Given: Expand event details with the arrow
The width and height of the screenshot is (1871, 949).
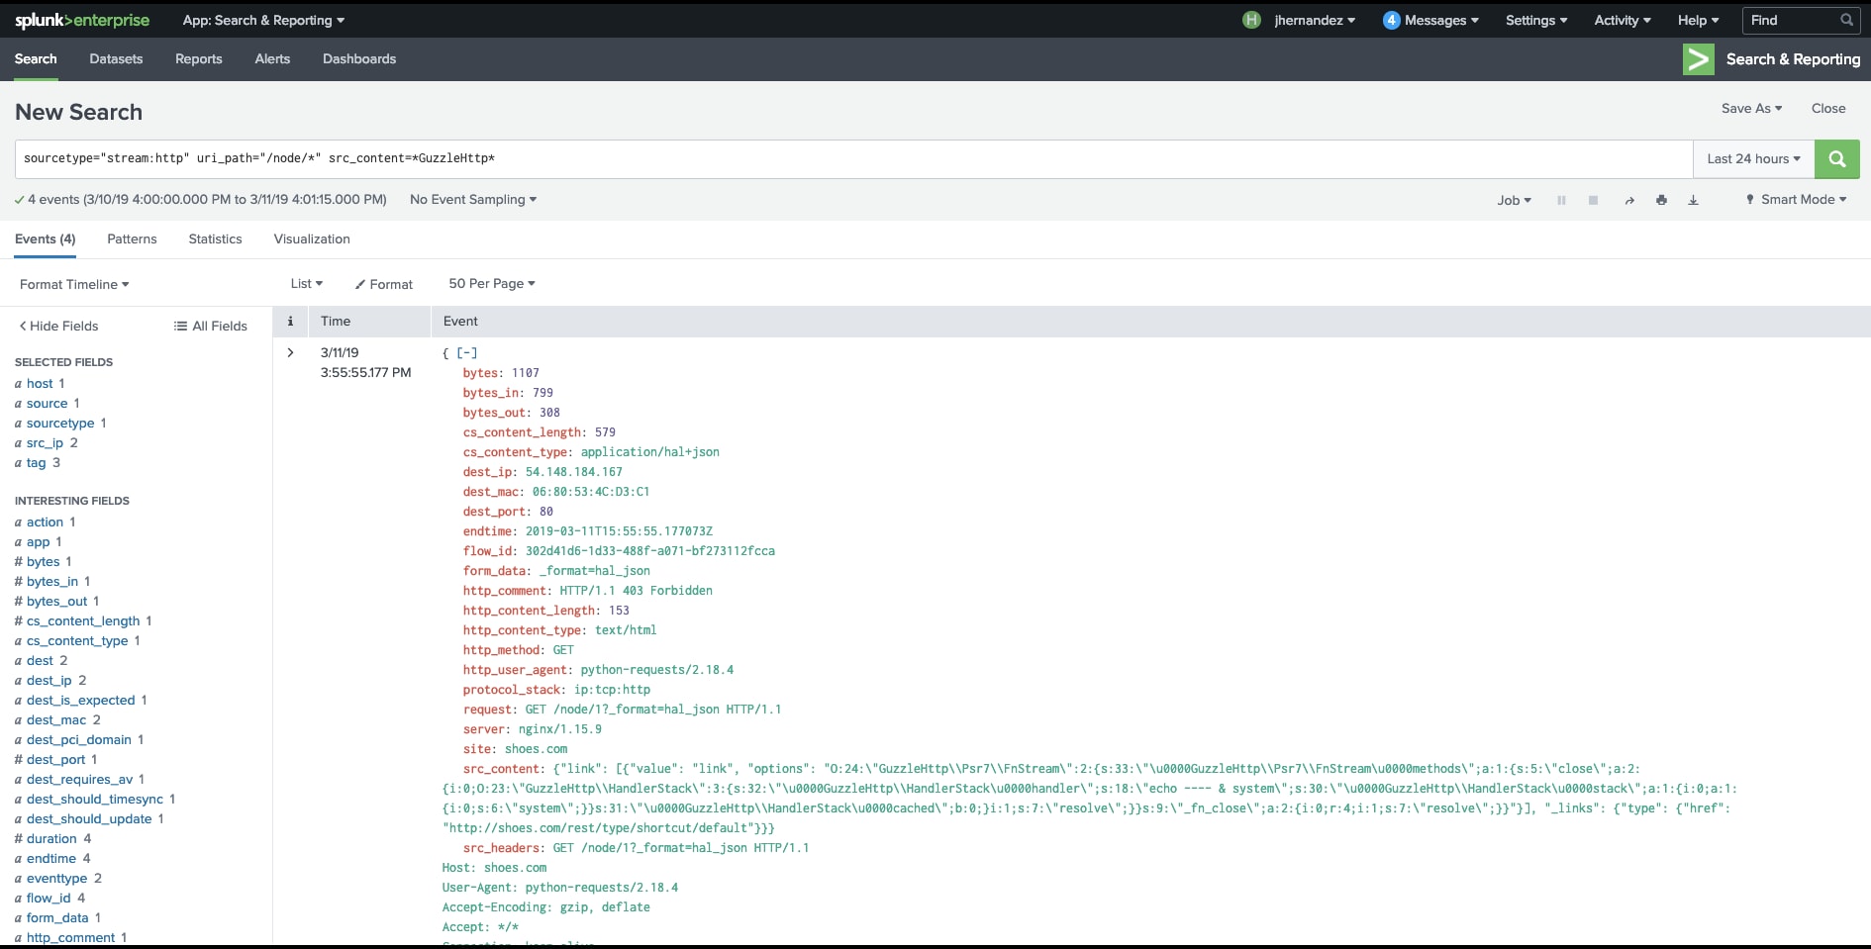Looking at the screenshot, I should 290,352.
